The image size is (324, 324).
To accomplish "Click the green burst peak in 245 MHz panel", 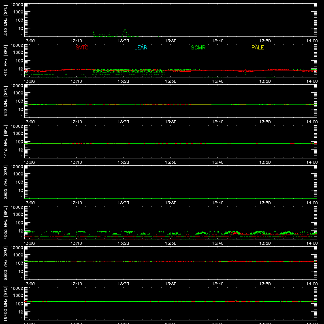I will tap(125, 31).
